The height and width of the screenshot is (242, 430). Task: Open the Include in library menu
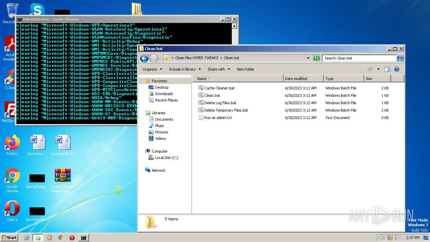coord(185,69)
